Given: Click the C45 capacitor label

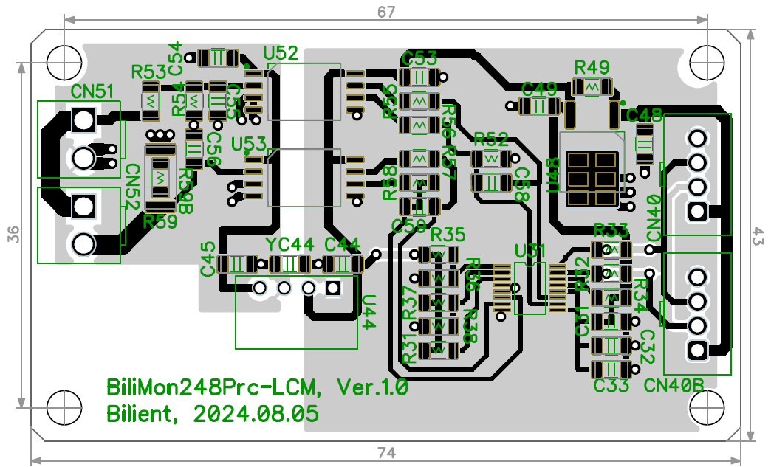Looking at the screenshot, I should [208, 259].
